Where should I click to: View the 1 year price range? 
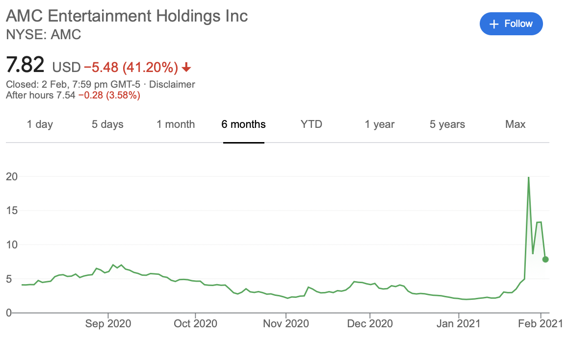click(379, 124)
